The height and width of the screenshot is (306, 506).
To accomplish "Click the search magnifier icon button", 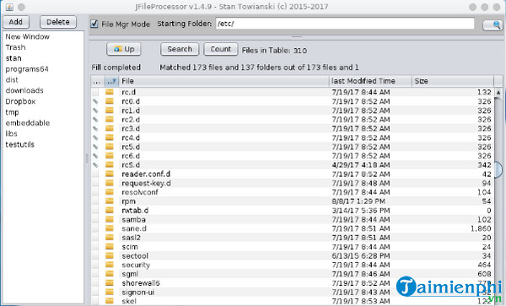I will 493,24.
